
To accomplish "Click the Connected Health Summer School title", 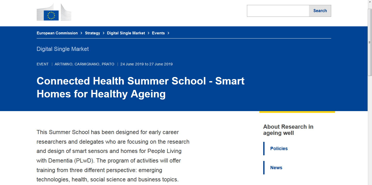I will [x=141, y=87].
